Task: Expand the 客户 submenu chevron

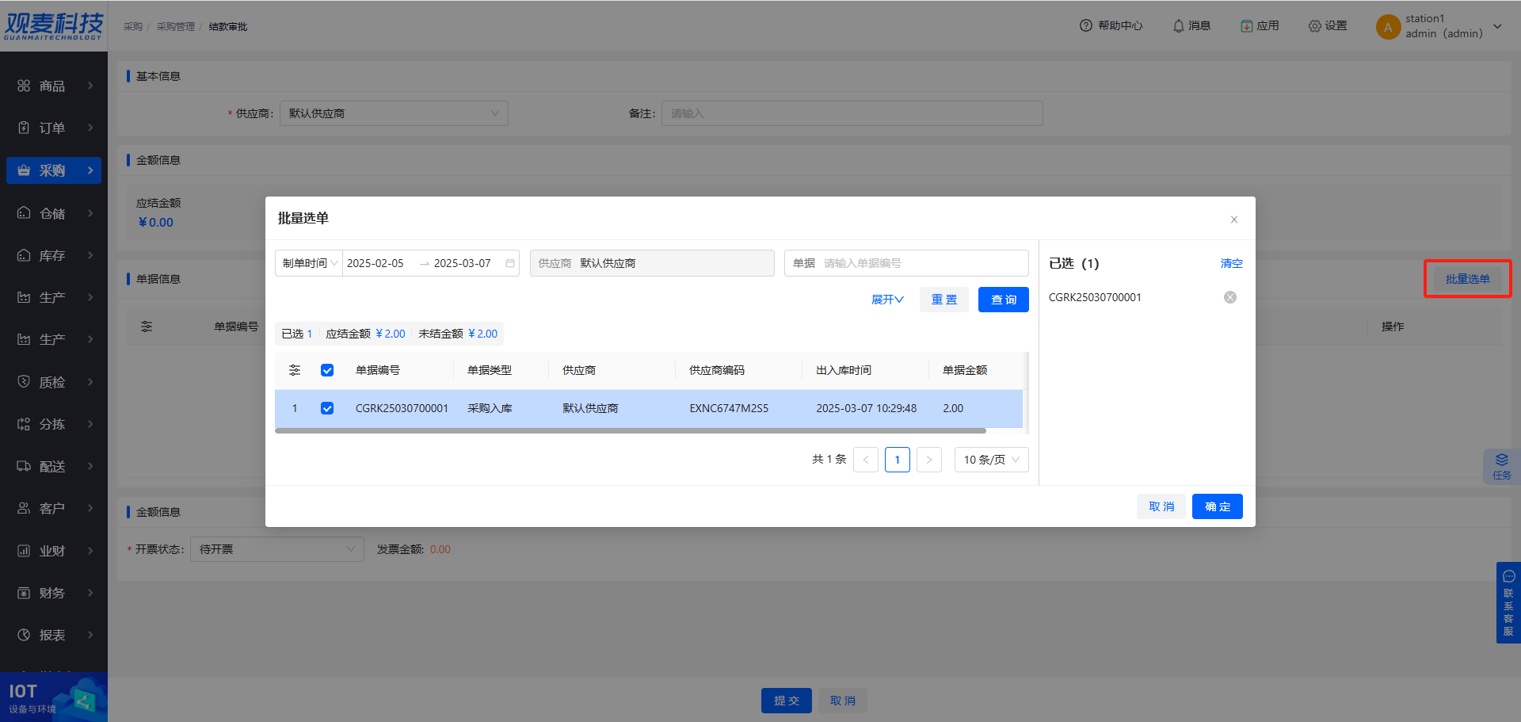Action: pyautogui.click(x=90, y=508)
